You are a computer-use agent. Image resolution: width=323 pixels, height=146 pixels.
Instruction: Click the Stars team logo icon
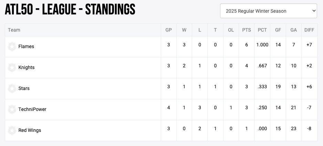(x=12, y=89)
